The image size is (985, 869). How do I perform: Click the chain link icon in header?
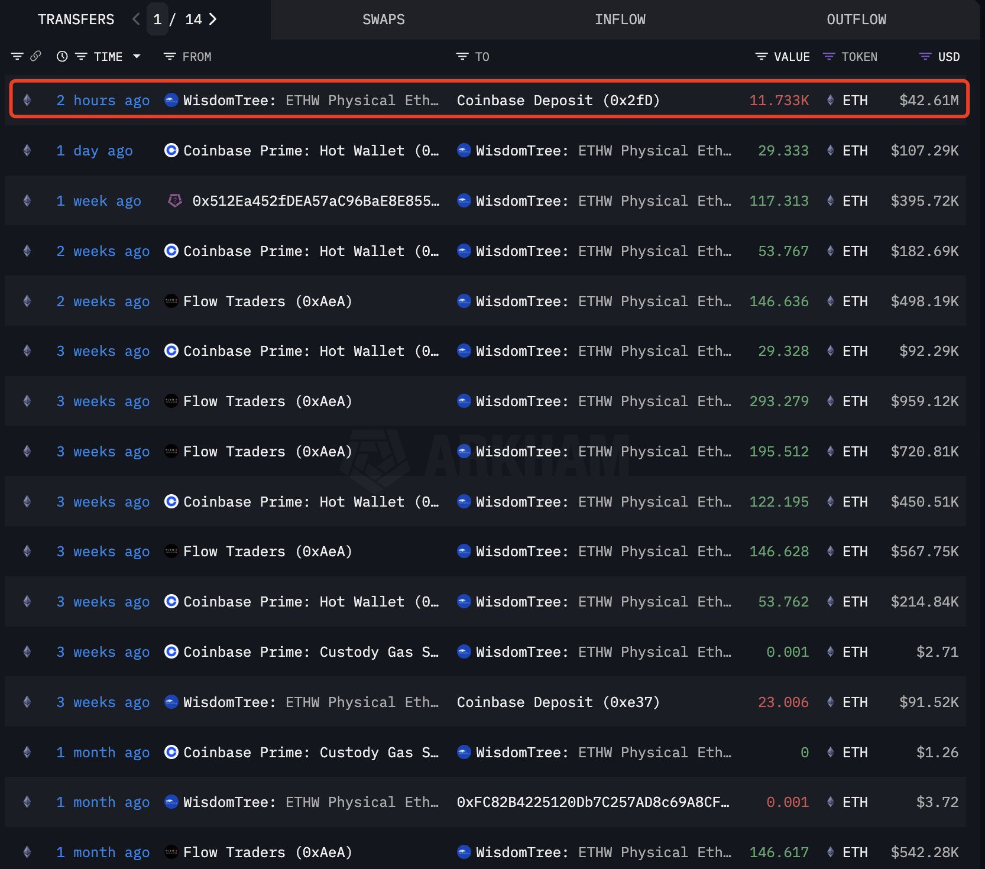coord(35,56)
